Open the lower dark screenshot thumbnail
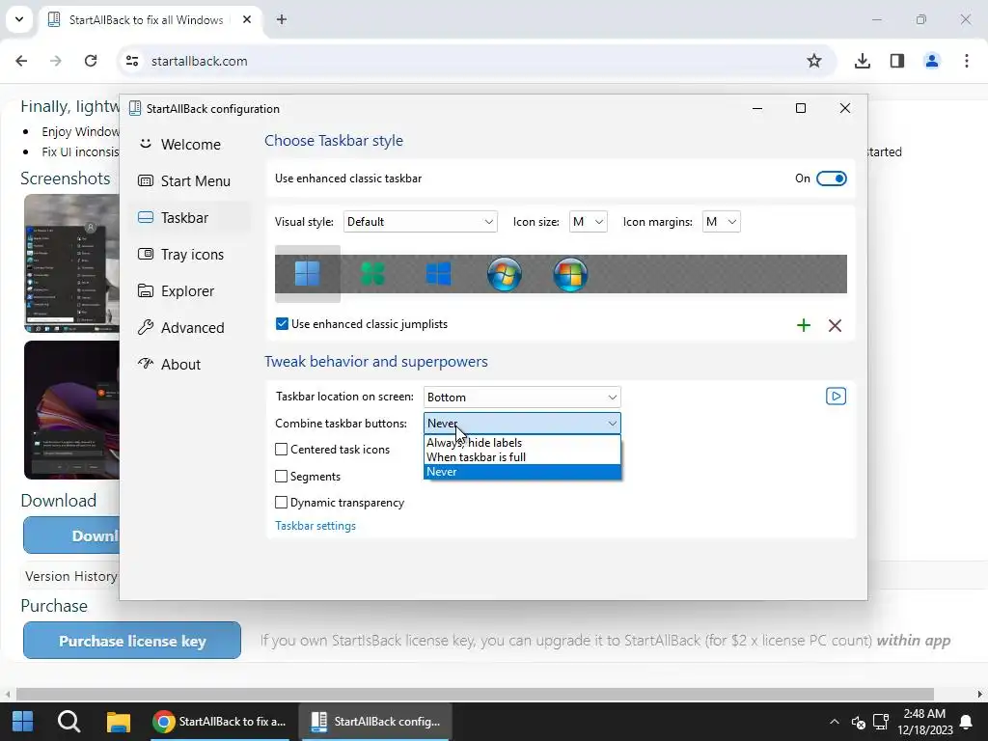 (x=71, y=410)
